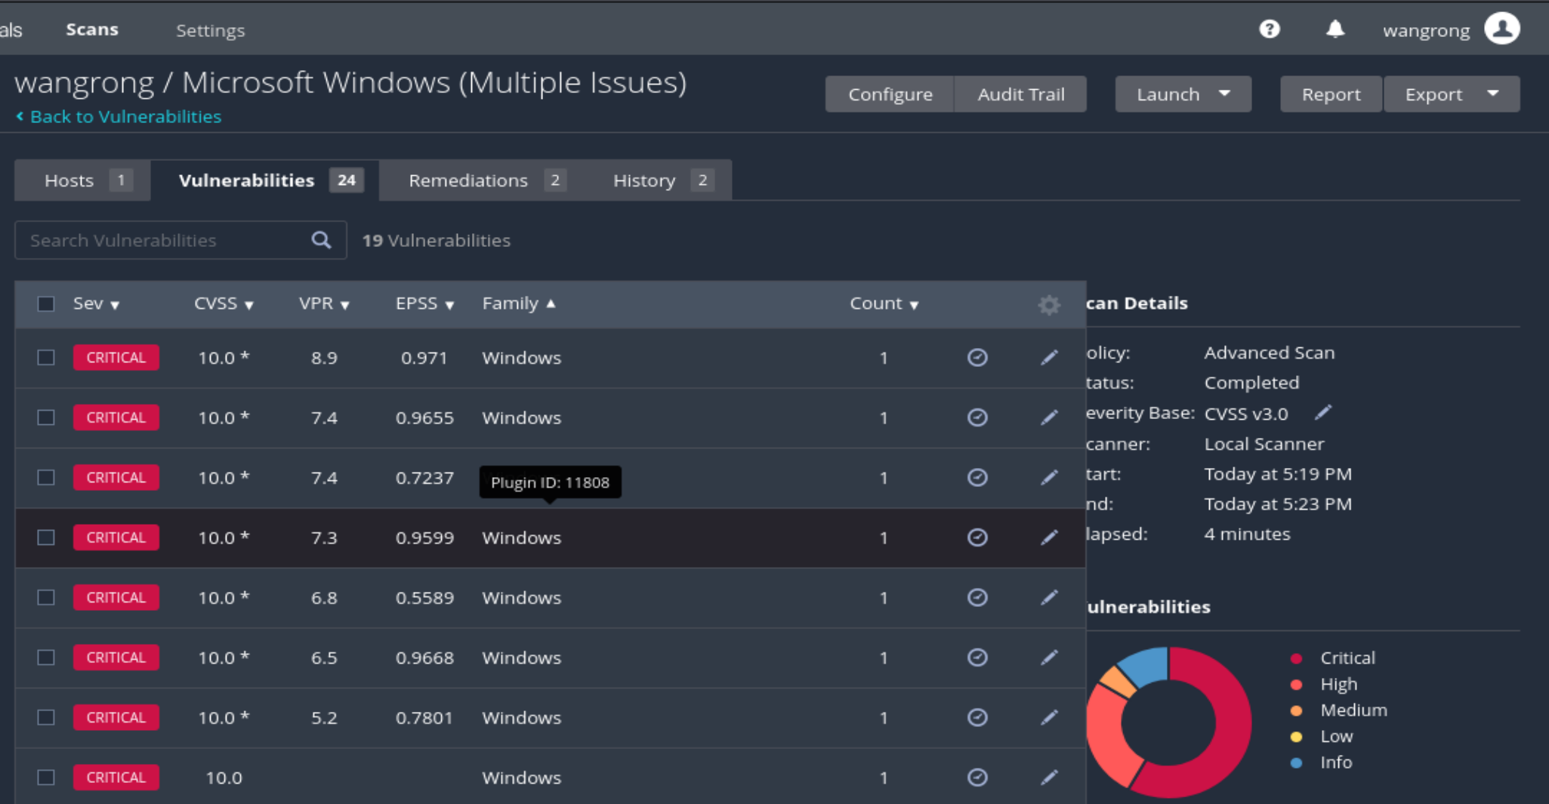The width and height of the screenshot is (1549, 804).
Task: Focus the Search Vulnerabilities field
Action: click(181, 240)
